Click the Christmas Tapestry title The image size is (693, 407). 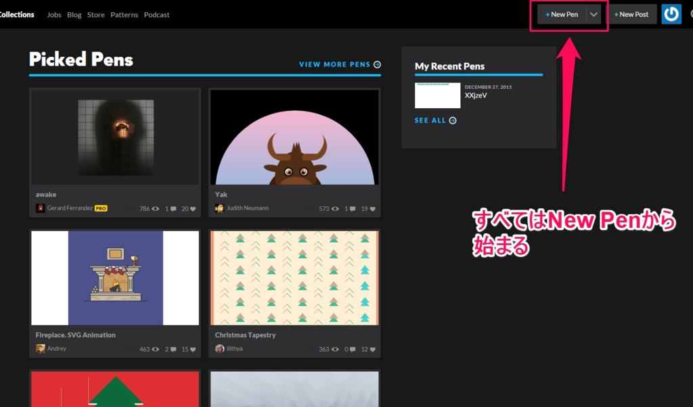point(245,335)
